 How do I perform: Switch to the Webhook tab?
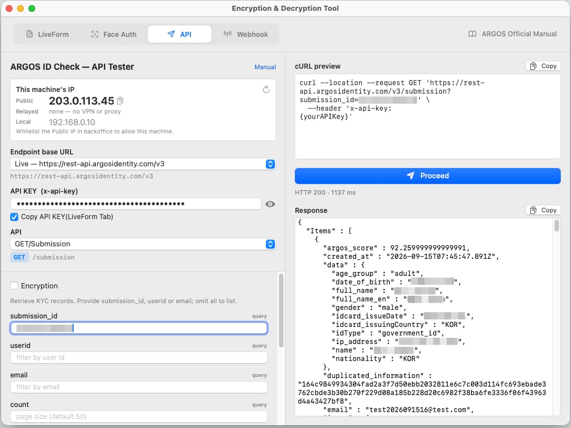point(245,34)
